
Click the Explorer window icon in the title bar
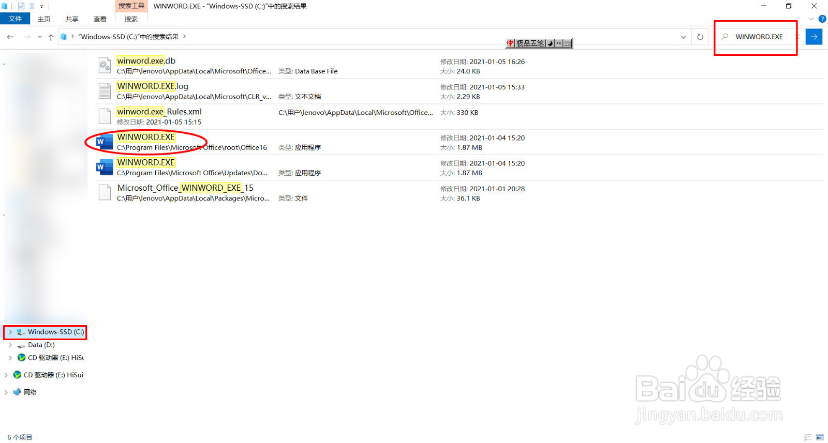(x=5, y=6)
